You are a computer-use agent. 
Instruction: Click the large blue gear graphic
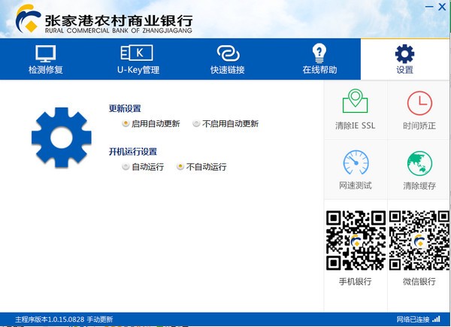[x=62, y=138]
